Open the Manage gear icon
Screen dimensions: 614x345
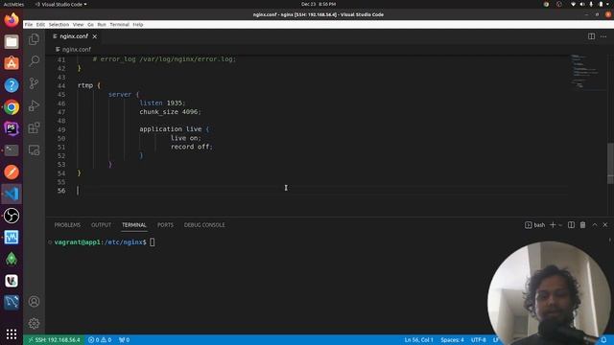coord(35,324)
